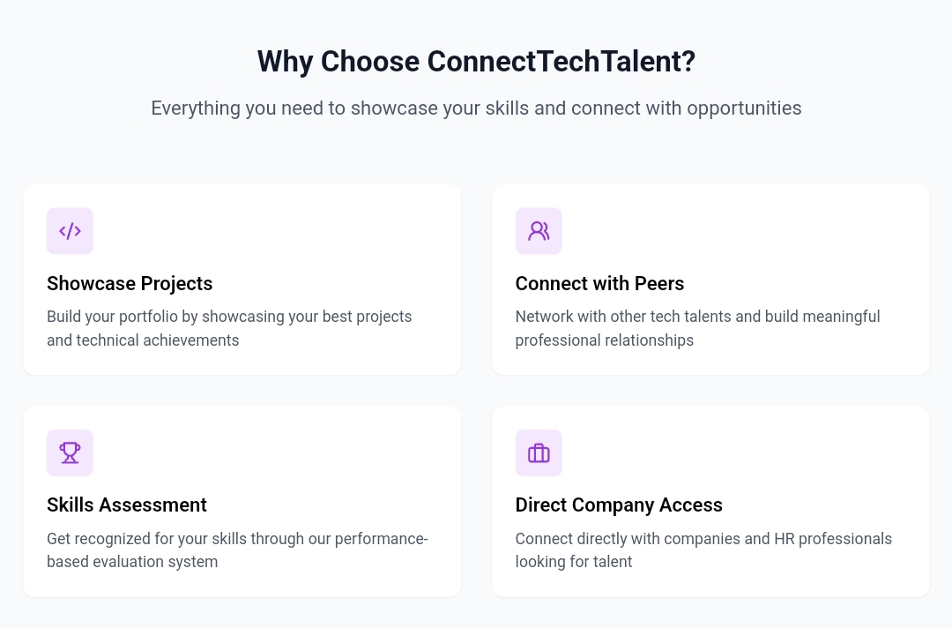Select the Connect with Peers heading

pyautogui.click(x=599, y=283)
